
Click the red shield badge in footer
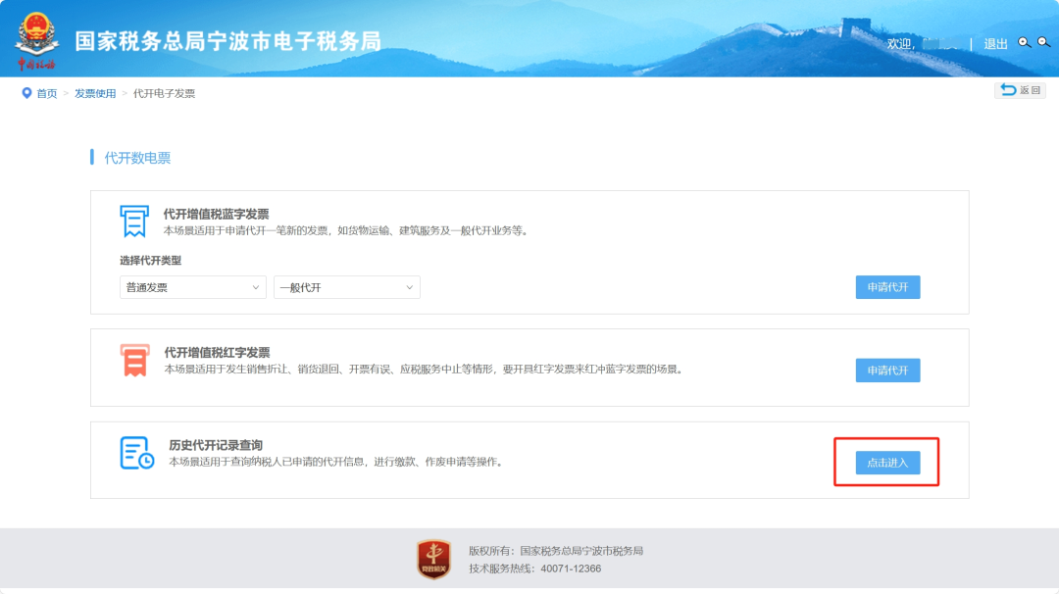pos(433,559)
